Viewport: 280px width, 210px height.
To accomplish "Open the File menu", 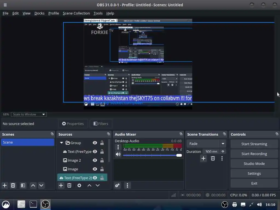I will 5,13.
